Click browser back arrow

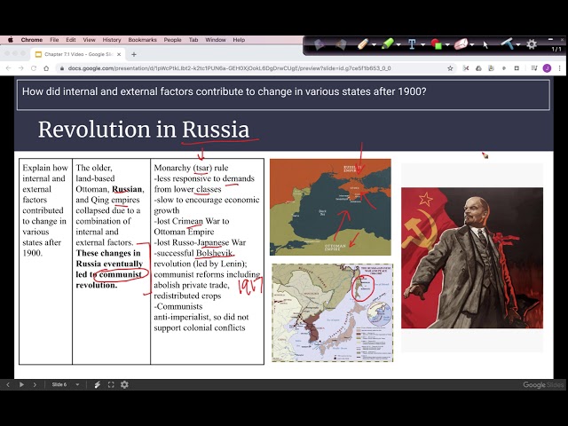coord(8,68)
